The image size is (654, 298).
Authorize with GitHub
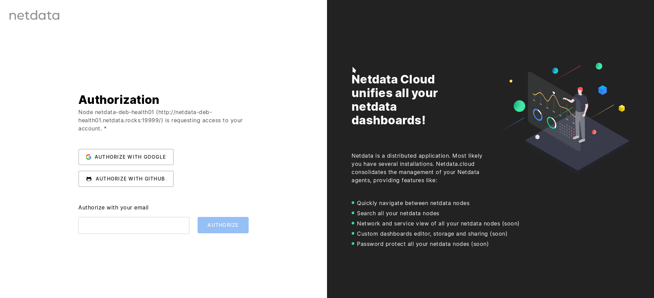(126, 179)
